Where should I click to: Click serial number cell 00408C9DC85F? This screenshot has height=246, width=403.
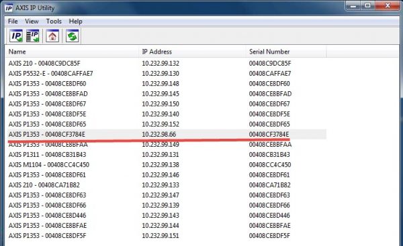[270, 64]
